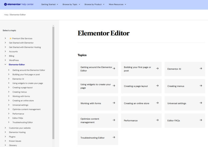The height and width of the screenshot is (147, 208).
Task: Click arrow icon on Working with forms card
Action: [x=114, y=103]
